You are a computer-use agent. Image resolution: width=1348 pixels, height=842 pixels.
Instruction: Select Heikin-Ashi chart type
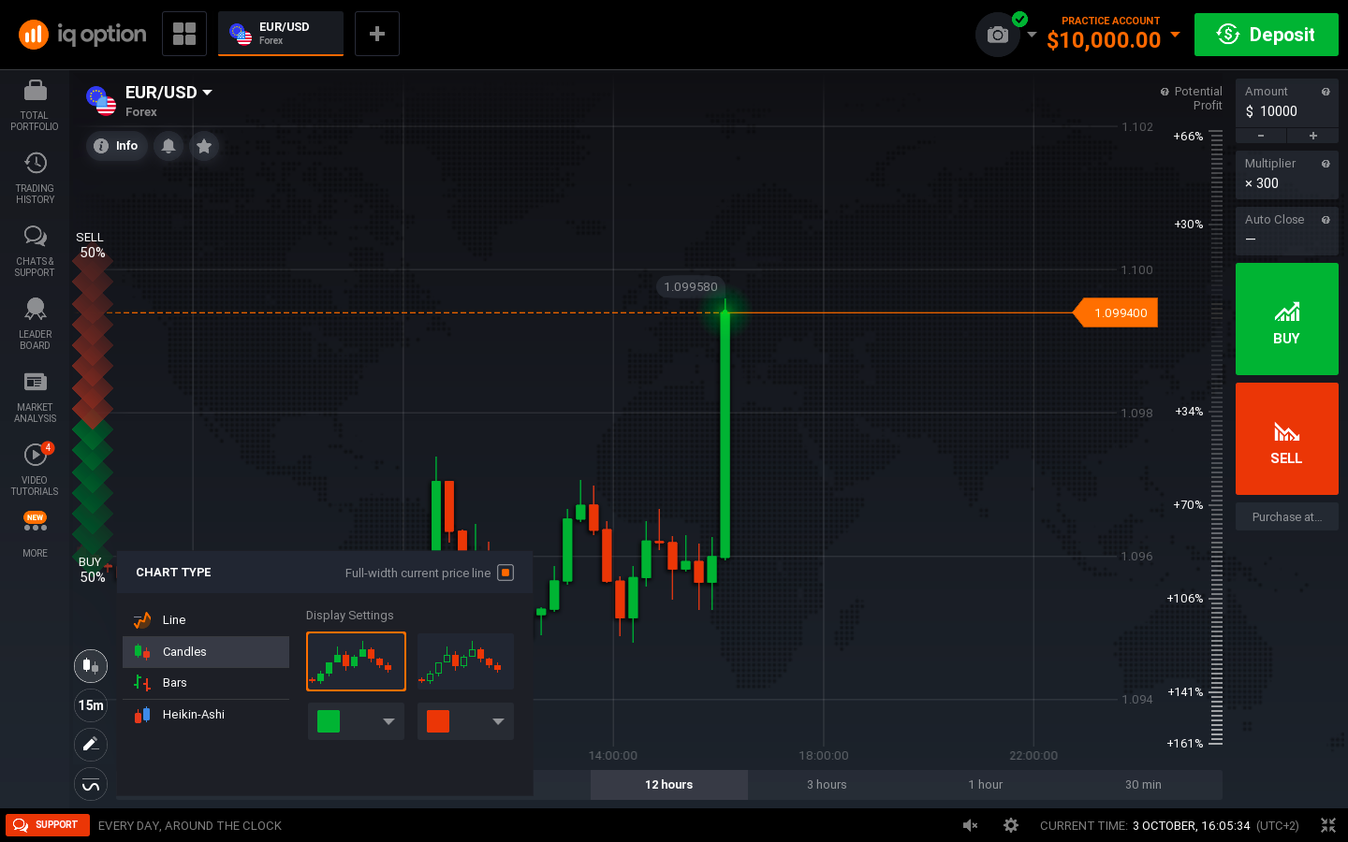(194, 714)
